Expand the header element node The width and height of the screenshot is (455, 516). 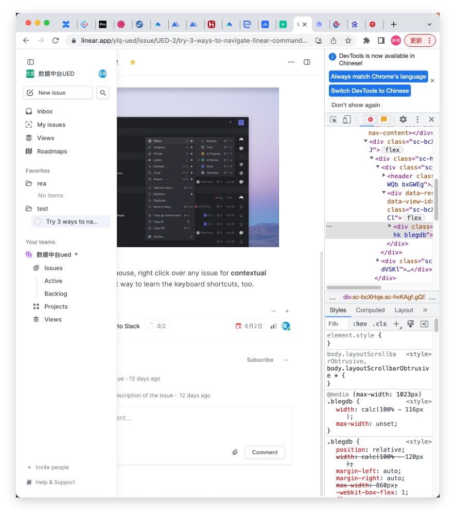coord(383,176)
